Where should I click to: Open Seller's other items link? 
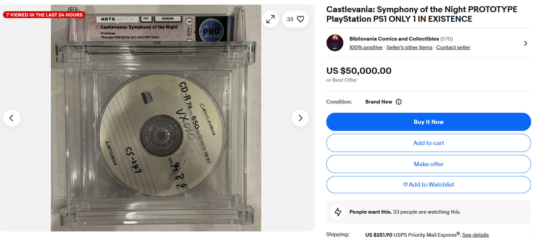409,47
